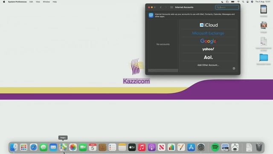
Task: Open Wi-Fi status in menu bar
Action: (238, 2)
